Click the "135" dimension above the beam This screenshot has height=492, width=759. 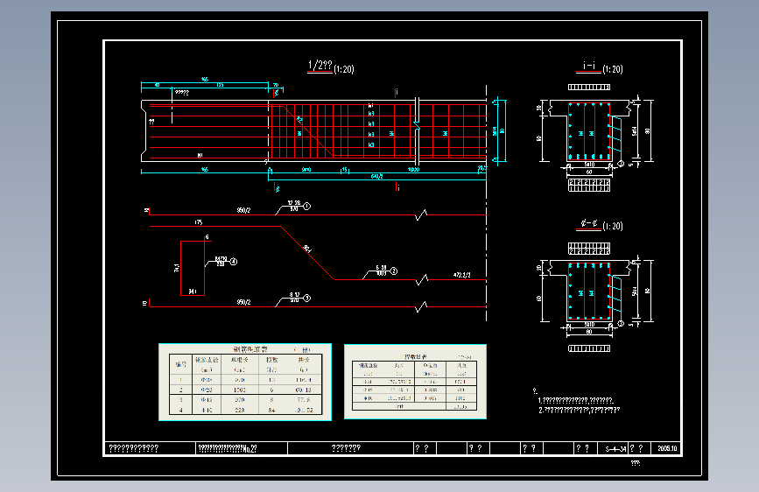point(220,85)
